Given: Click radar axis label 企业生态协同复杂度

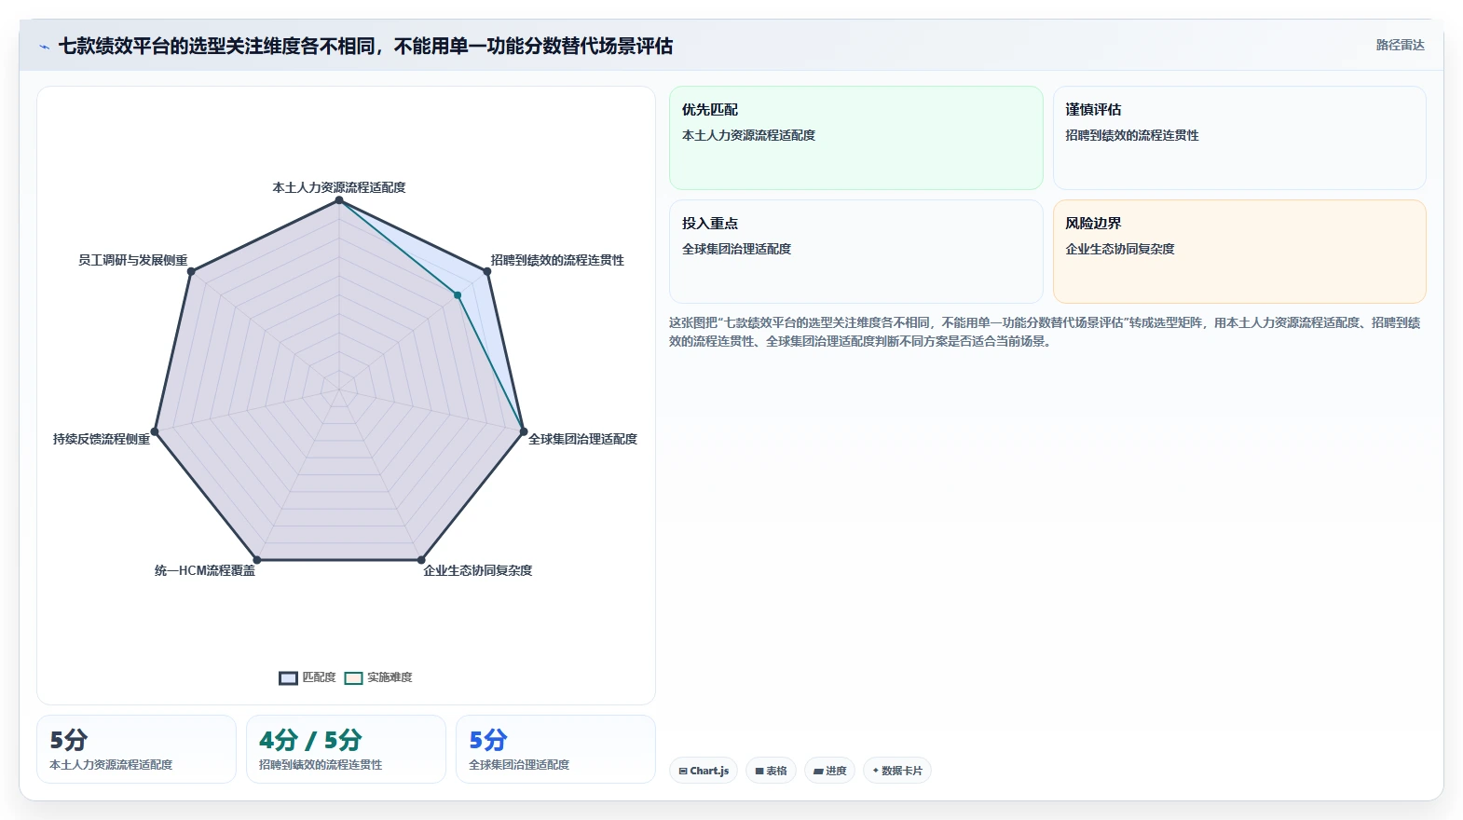Looking at the screenshot, I should pyautogui.click(x=478, y=570).
